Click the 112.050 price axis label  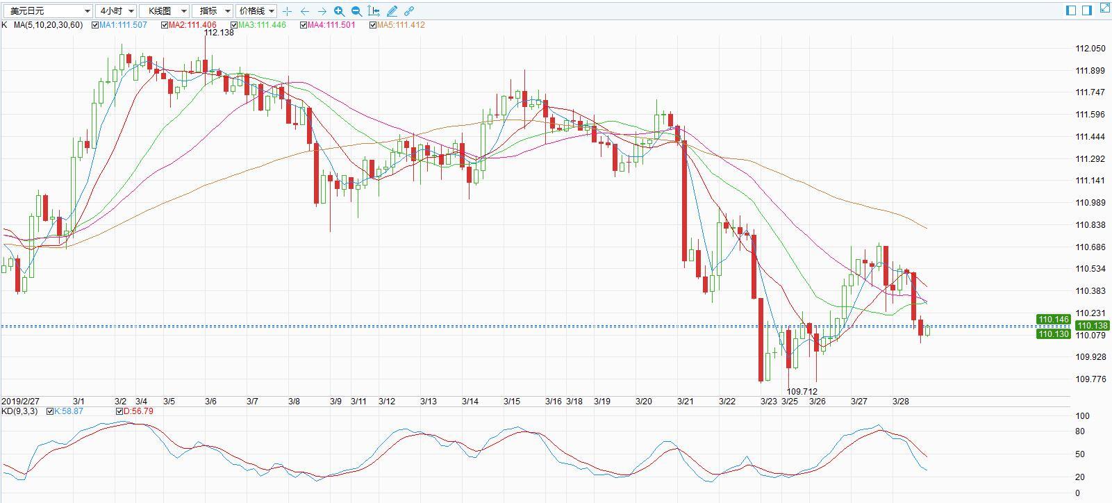pyautogui.click(x=1090, y=49)
